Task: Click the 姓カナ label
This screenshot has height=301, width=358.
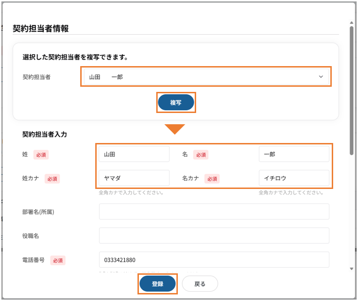Action: pyautogui.click(x=30, y=178)
